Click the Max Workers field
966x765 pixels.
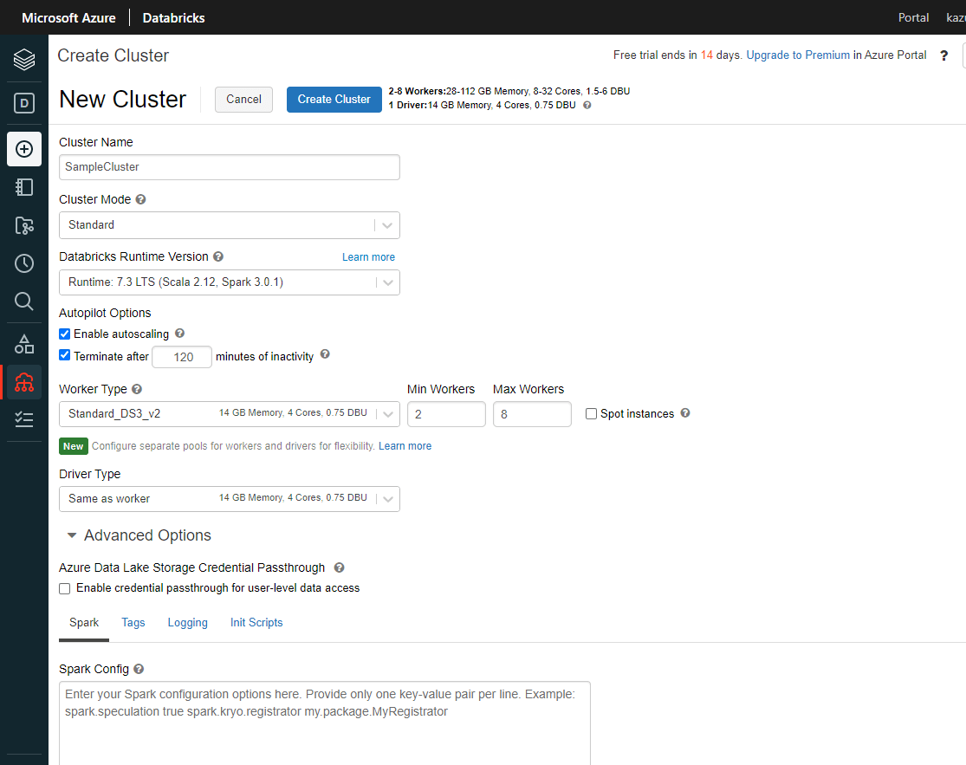tap(532, 414)
